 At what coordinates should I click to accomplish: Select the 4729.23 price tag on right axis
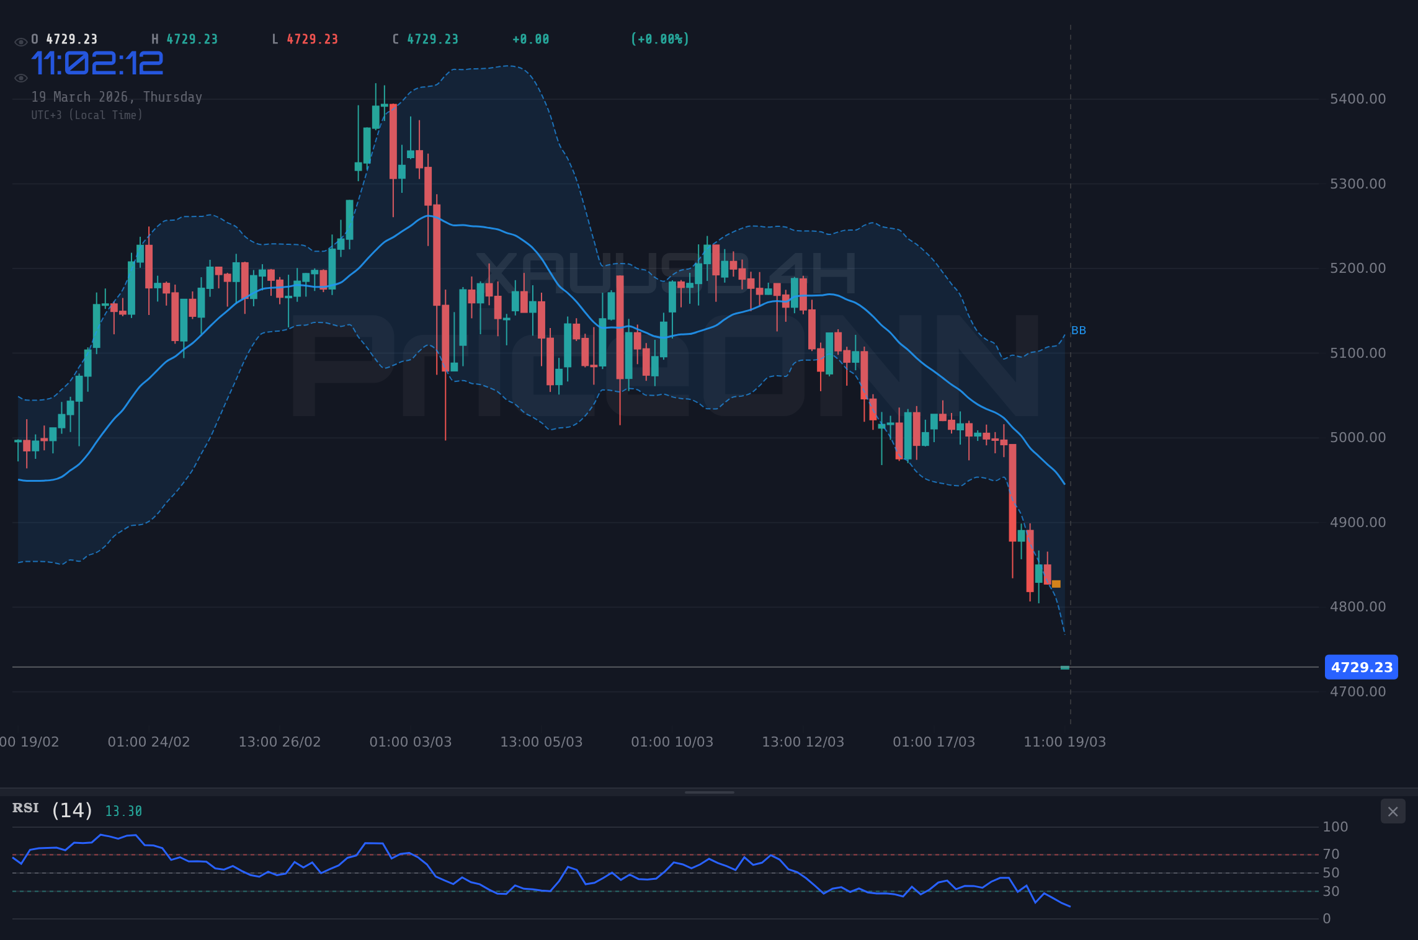pos(1361,667)
